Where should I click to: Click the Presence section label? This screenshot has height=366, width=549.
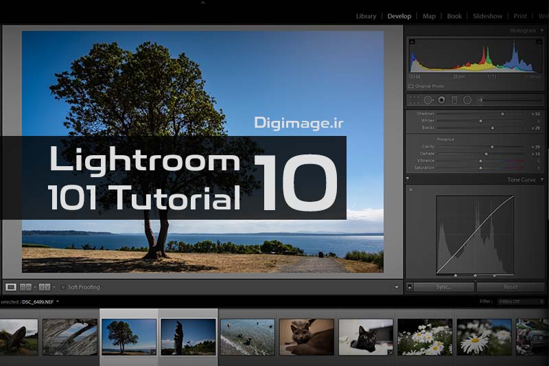[x=445, y=139]
